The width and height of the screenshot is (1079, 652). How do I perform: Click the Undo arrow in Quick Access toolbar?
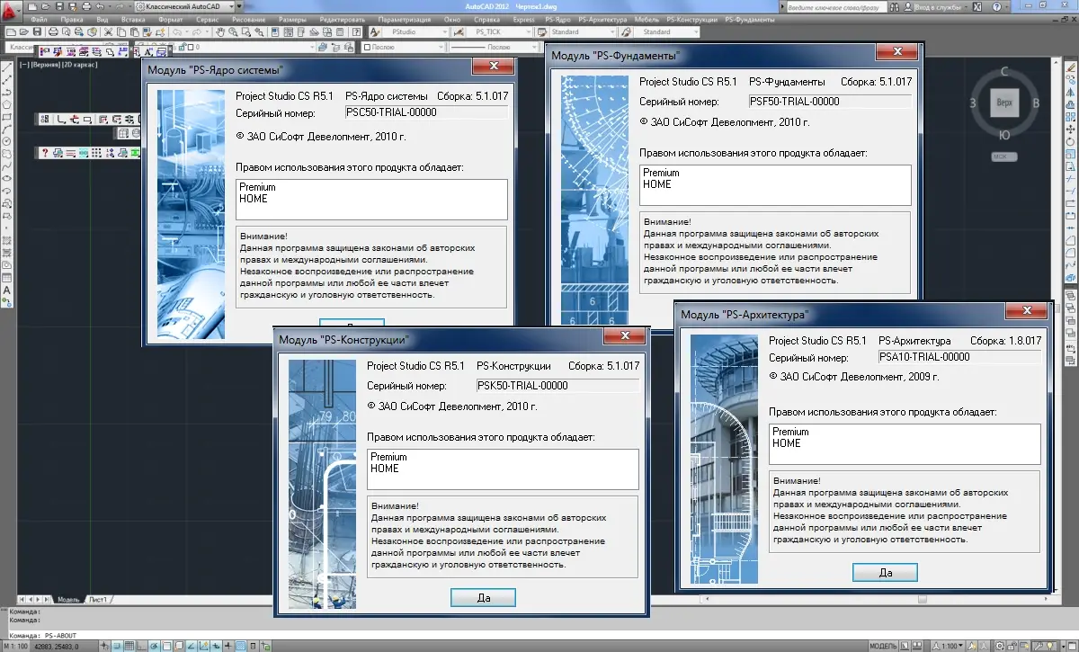[x=100, y=7]
